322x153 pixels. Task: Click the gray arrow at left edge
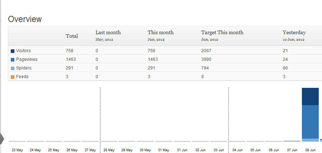pos(2,139)
